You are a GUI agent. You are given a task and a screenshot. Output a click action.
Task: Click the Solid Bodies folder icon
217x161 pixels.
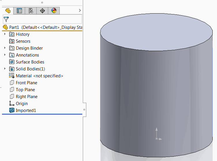[x=12, y=69]
